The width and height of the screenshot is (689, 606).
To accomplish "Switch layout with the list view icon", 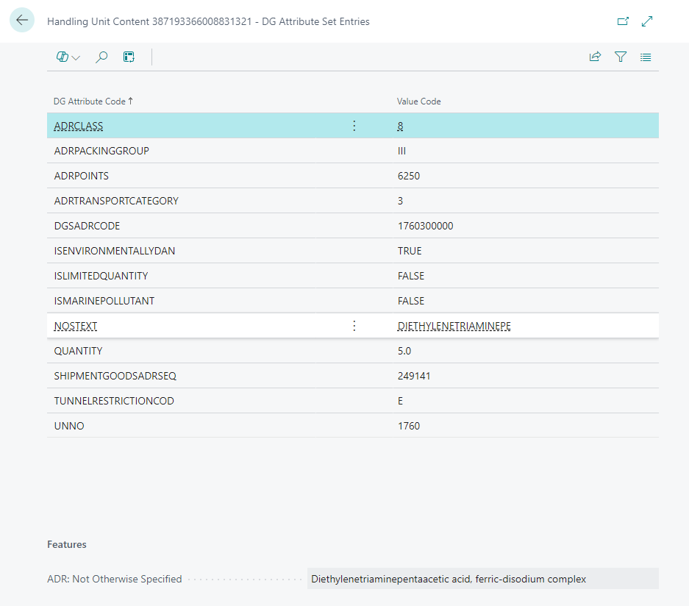I will click(646, 57).
